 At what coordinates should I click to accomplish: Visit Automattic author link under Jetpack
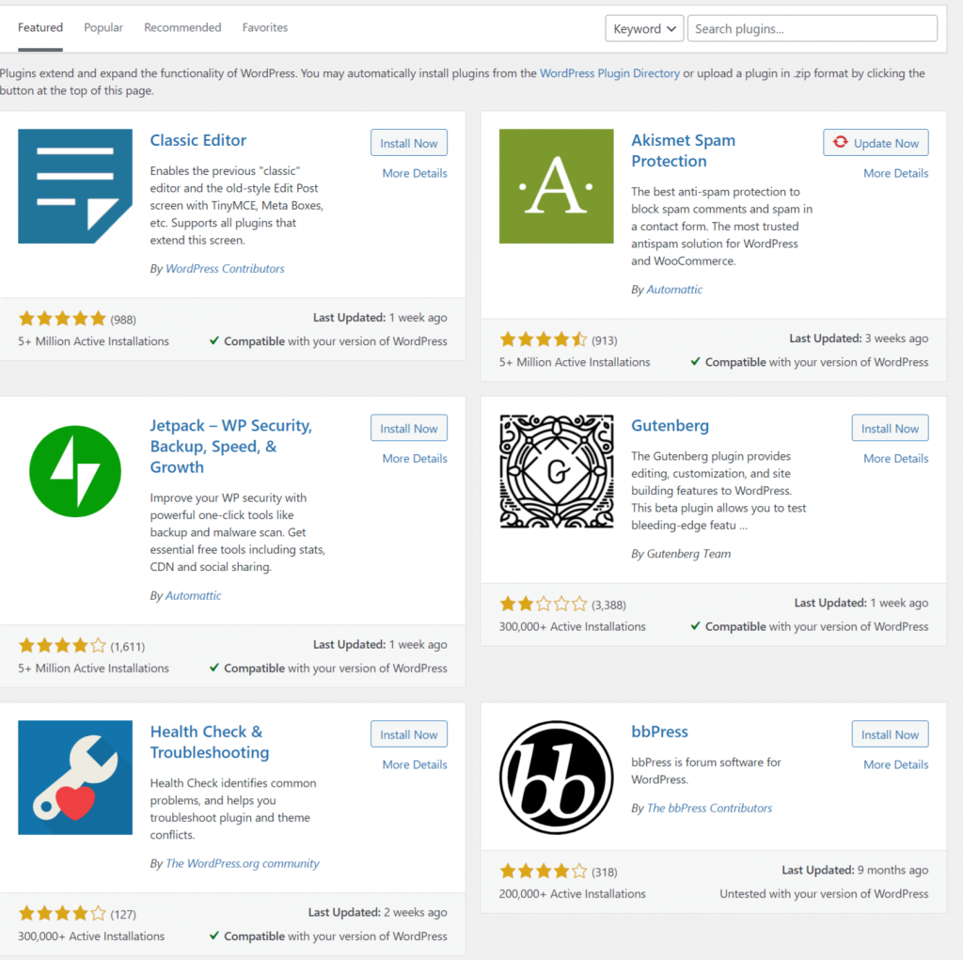coord(193,595)
